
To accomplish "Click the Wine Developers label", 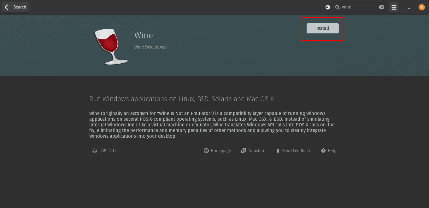I will 150,47.
